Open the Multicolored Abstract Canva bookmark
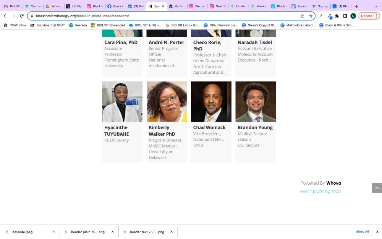Image resolution: width=382 pixels, height=239 pixels. [298, 25]
